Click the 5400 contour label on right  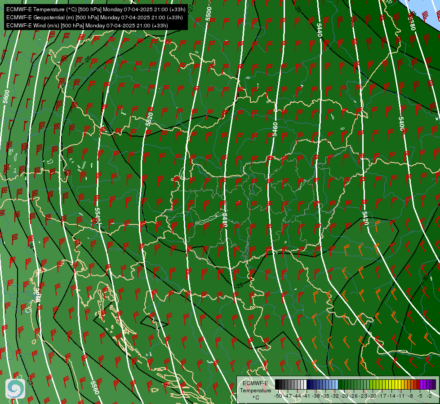pos(401,124)
